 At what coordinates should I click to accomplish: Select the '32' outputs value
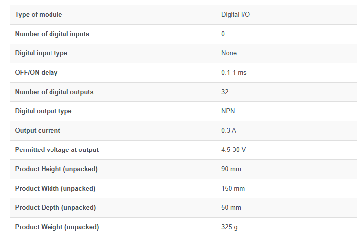click(225, 92)
